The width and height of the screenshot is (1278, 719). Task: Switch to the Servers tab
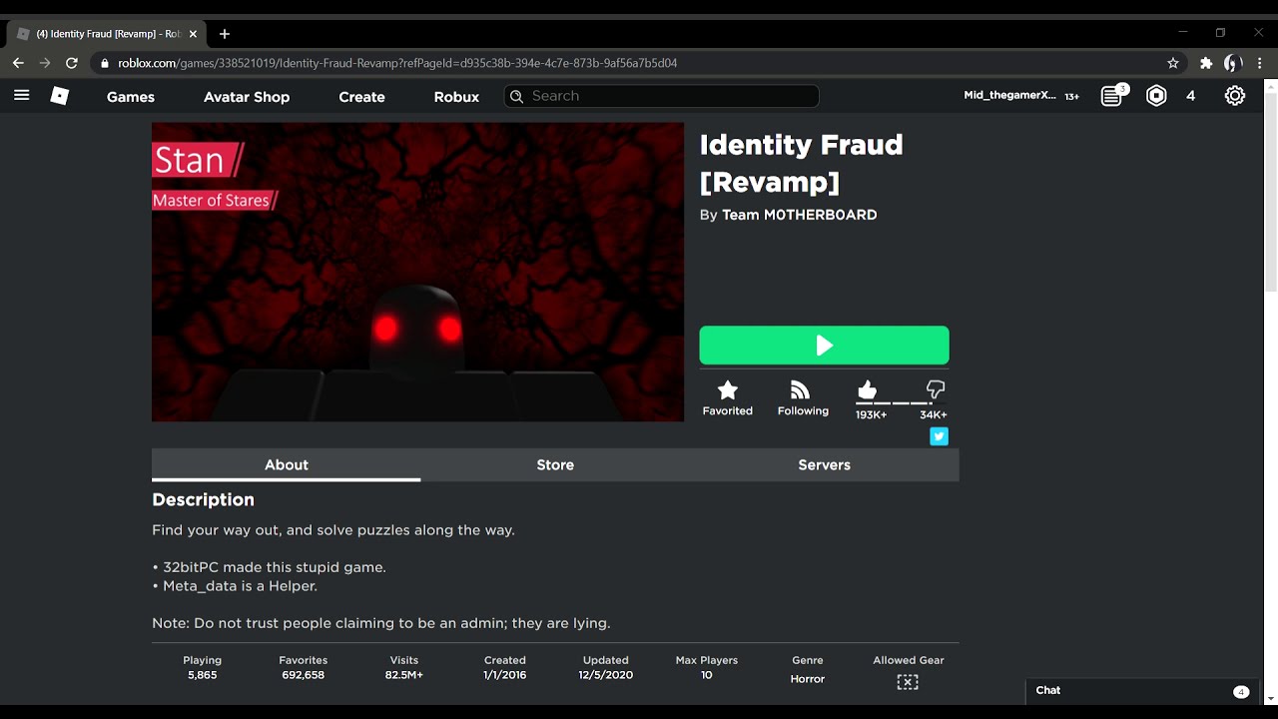click(825, 465)
